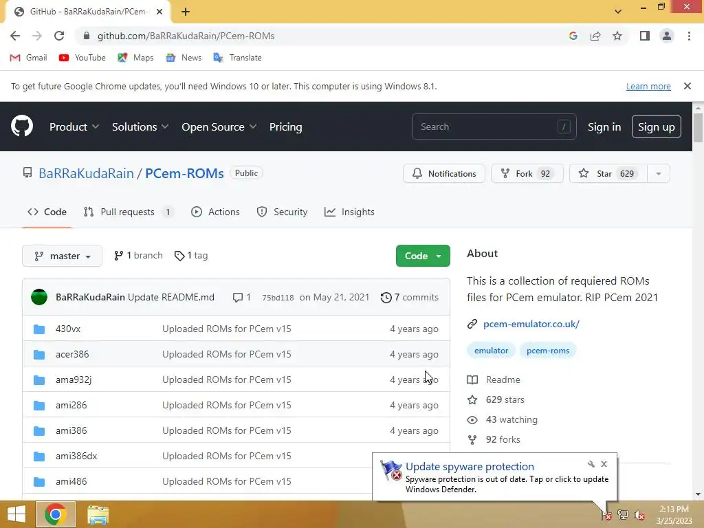The width and height of the screenshot is (704, 528).
Task: Open the Translate bookmark
Action: click(x=237, y=58)
